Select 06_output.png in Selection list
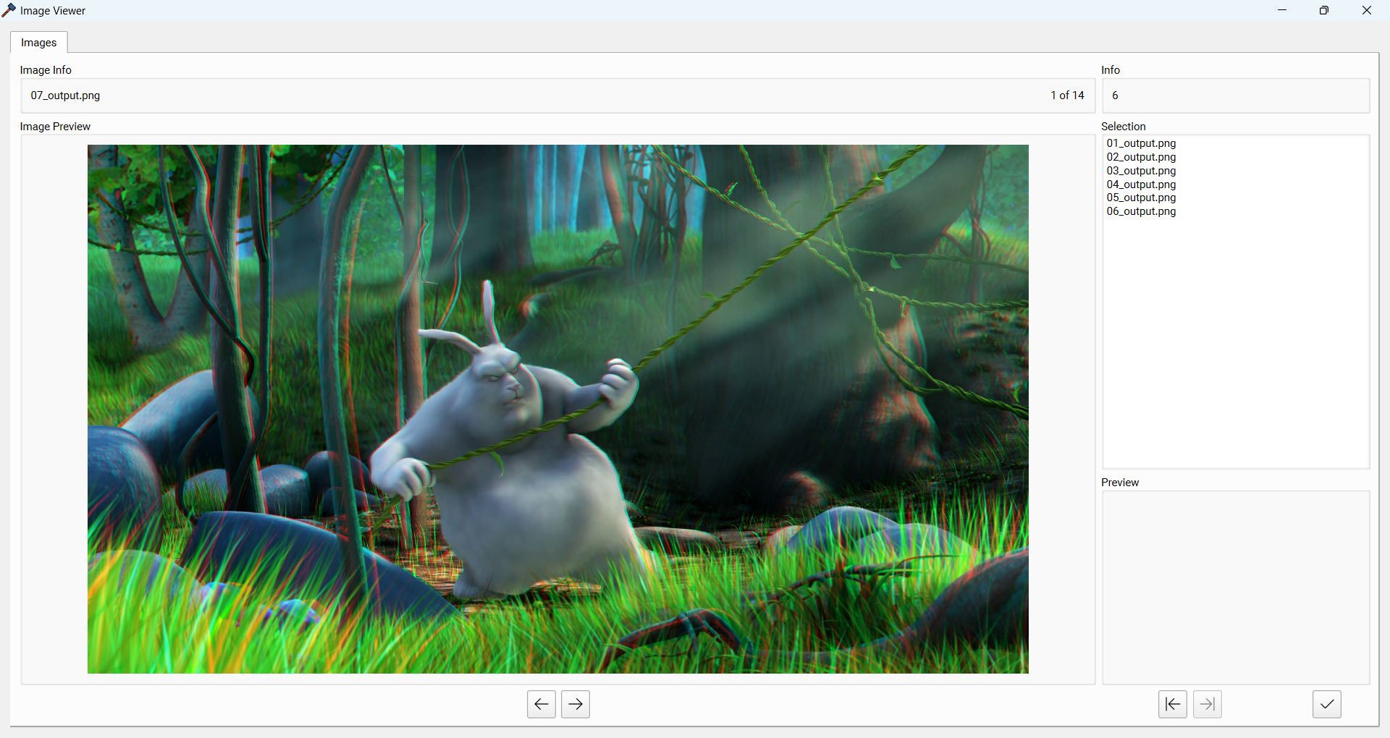The width and height of the screenshot is (1390, 738). tap(1141, 211)
